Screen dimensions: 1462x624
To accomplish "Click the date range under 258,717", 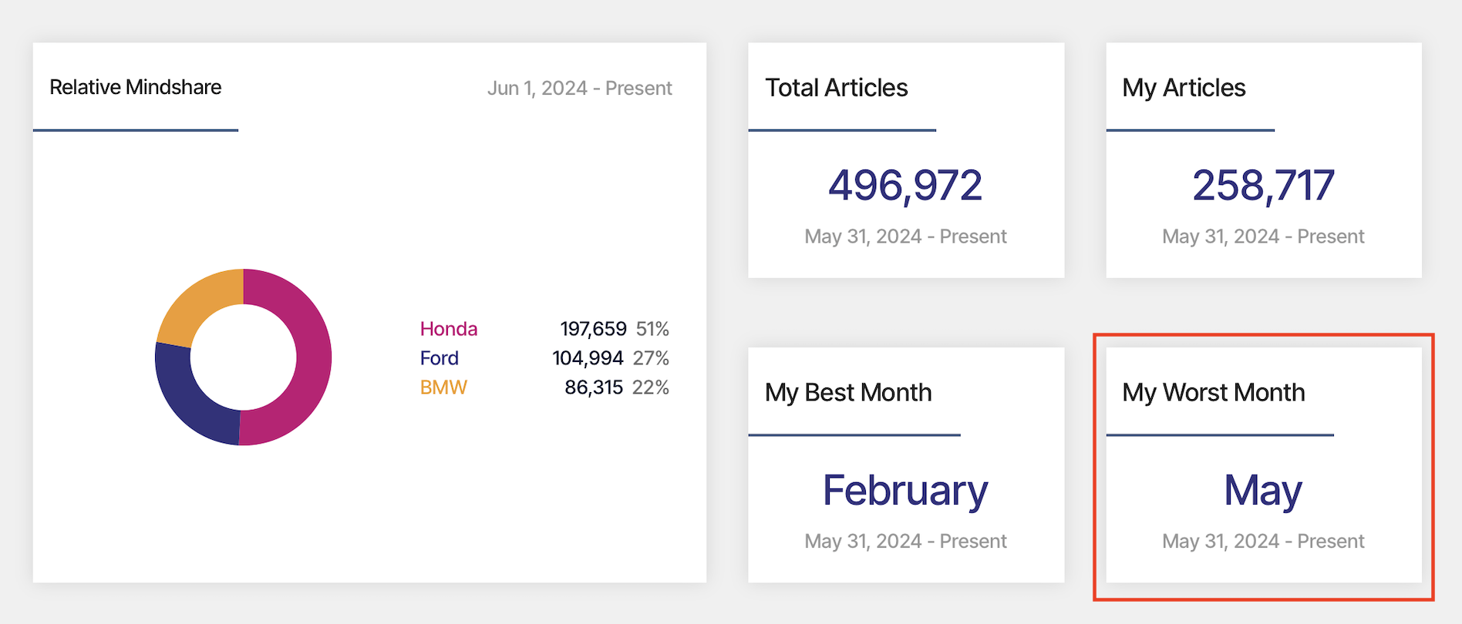I will click(x=1263, y=237).
